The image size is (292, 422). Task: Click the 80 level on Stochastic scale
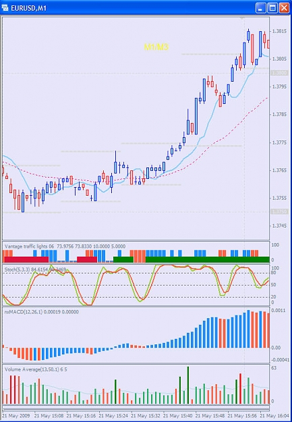tap(273, 273)
